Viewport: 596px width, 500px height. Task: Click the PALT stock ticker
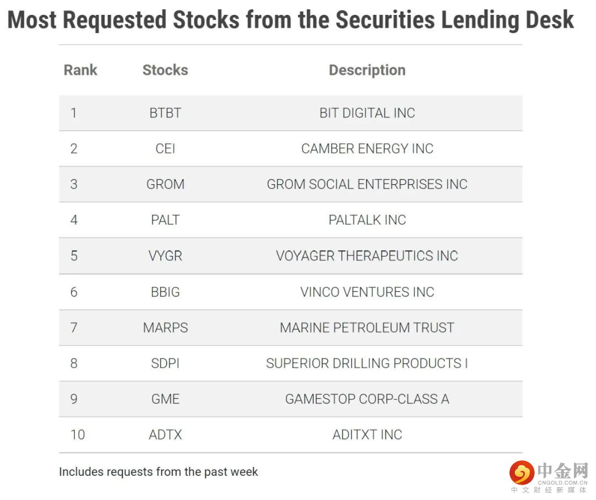(x=165, y=220)
